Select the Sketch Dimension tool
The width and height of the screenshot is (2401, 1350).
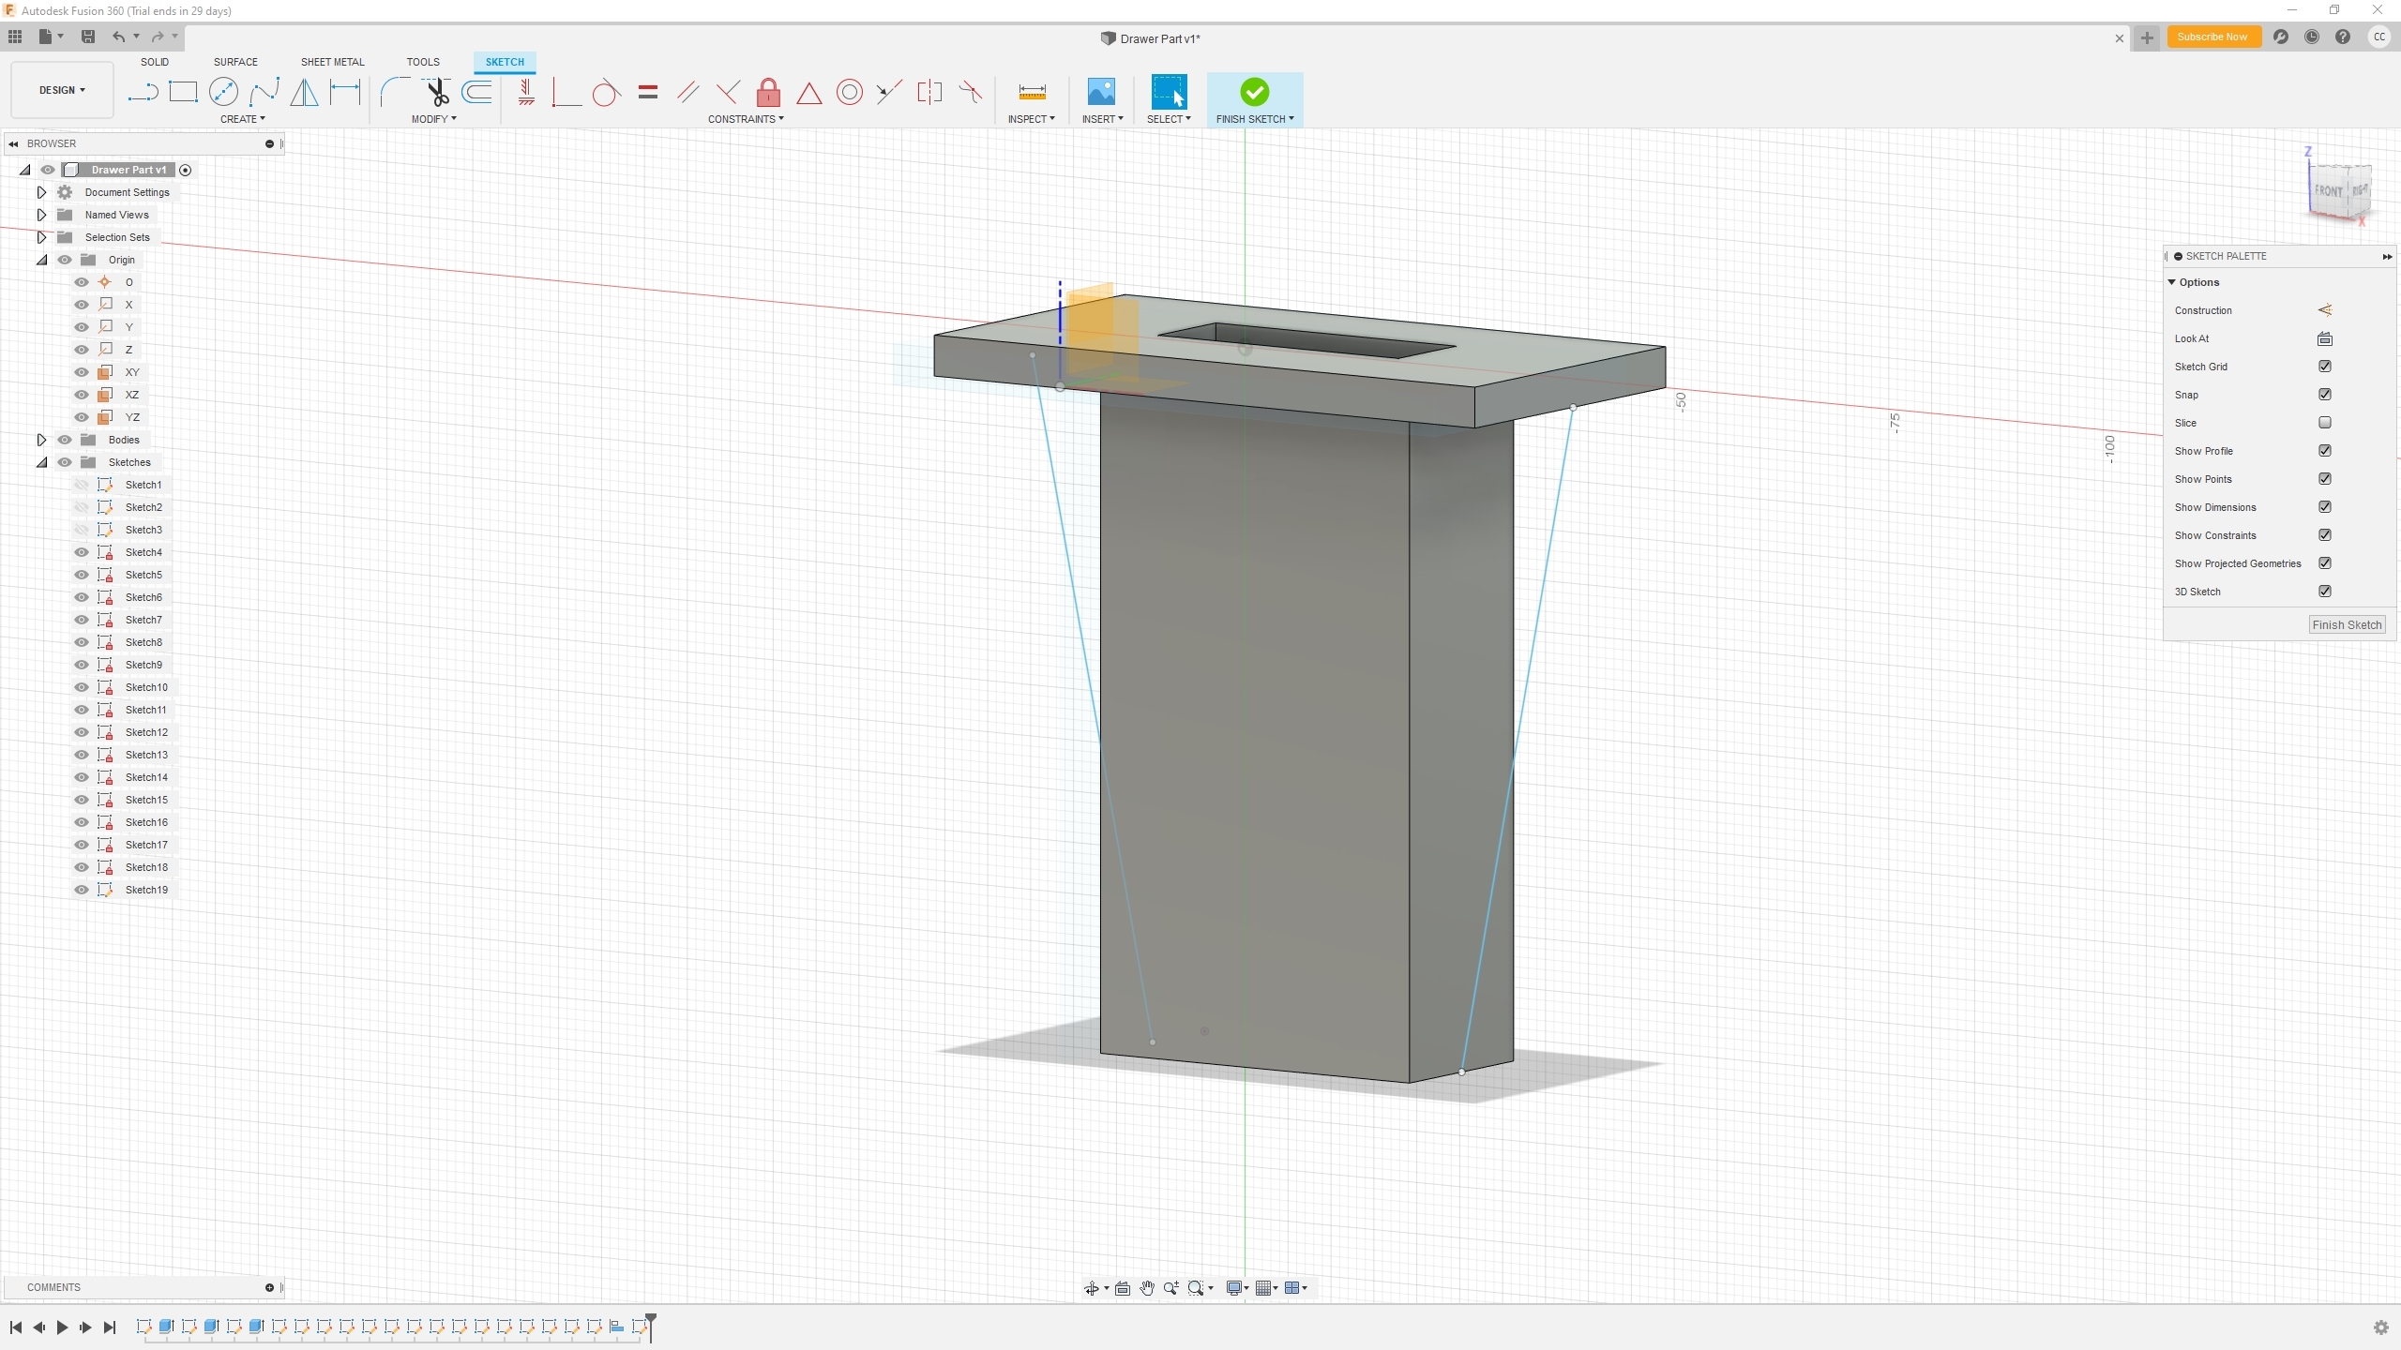(345, 92)
